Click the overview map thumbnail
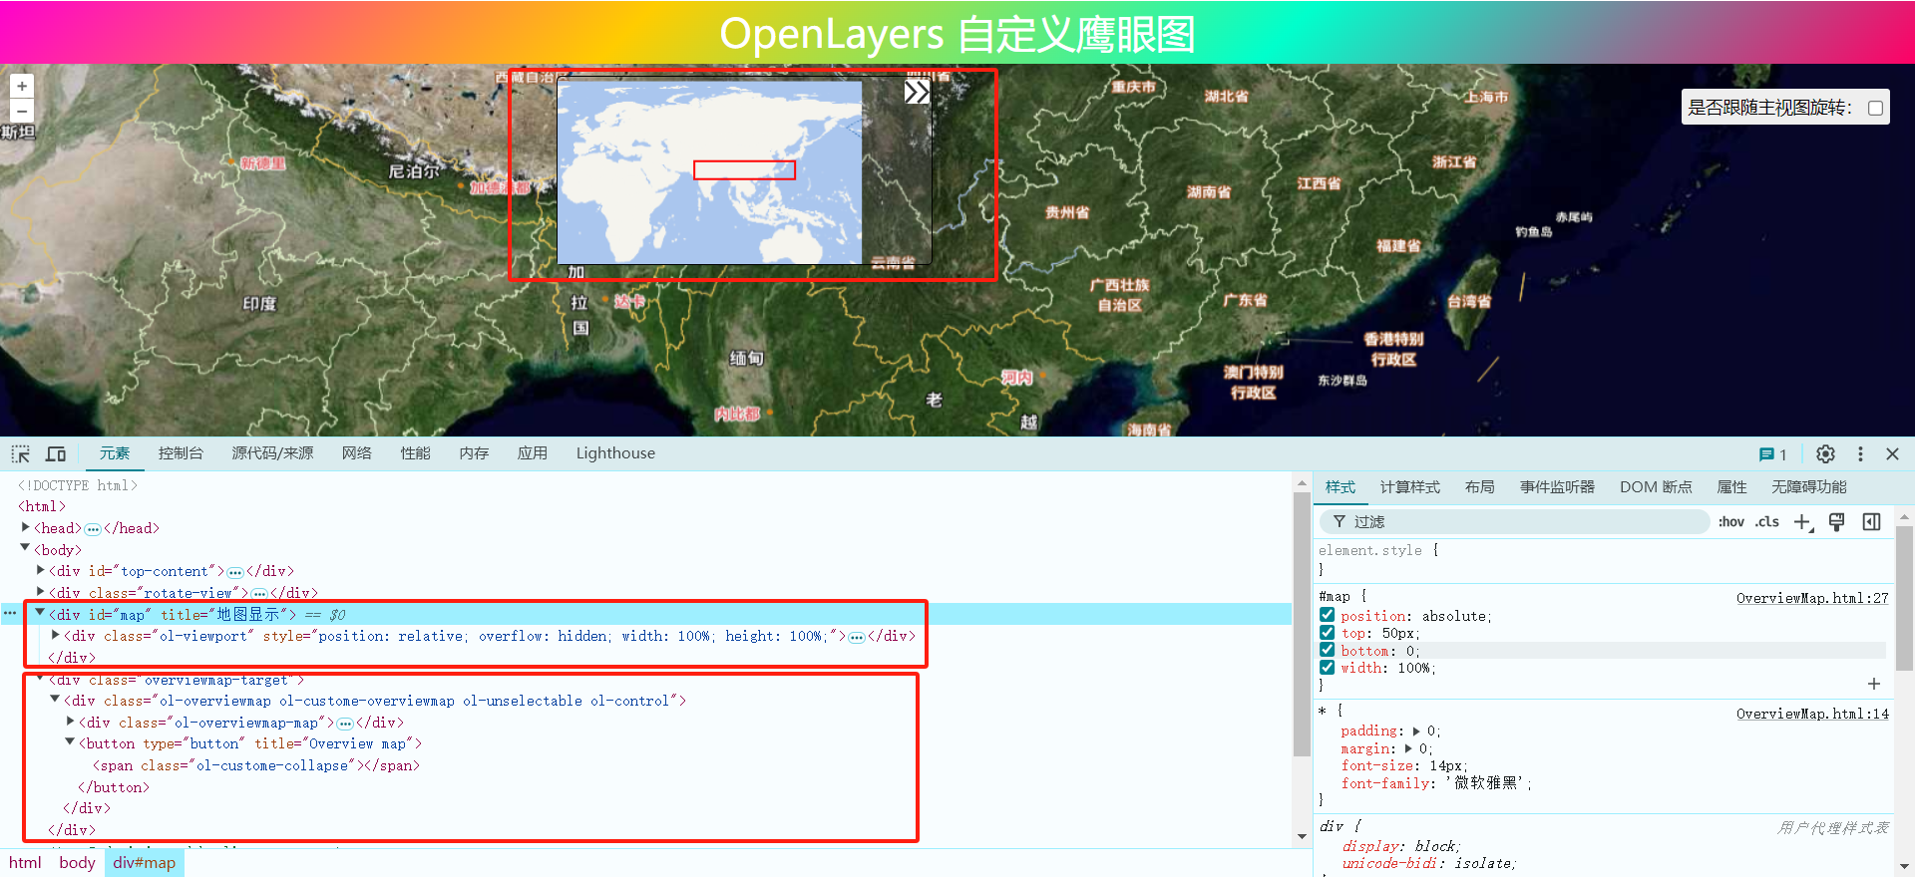 (x=709, y=172)
